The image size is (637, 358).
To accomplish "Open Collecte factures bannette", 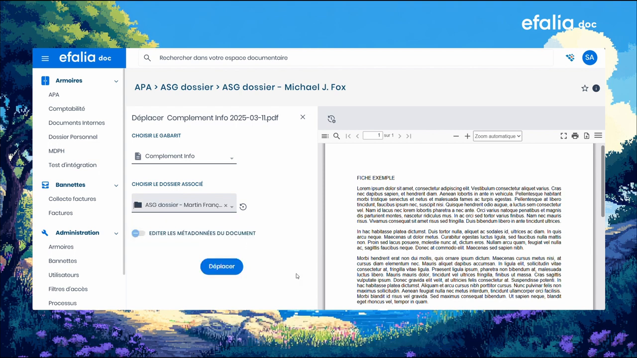I will point(72,199).
